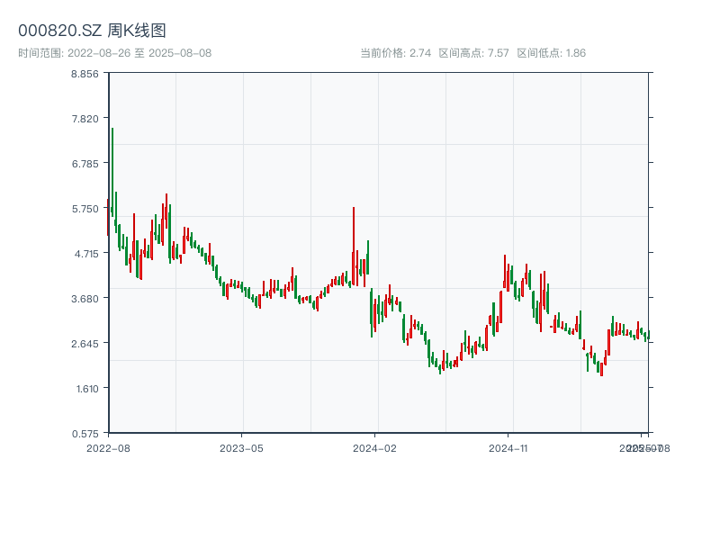Click y-axis value 1.610
The height and width of the screenshot is (540, 720).
click(x=87, y=389)
